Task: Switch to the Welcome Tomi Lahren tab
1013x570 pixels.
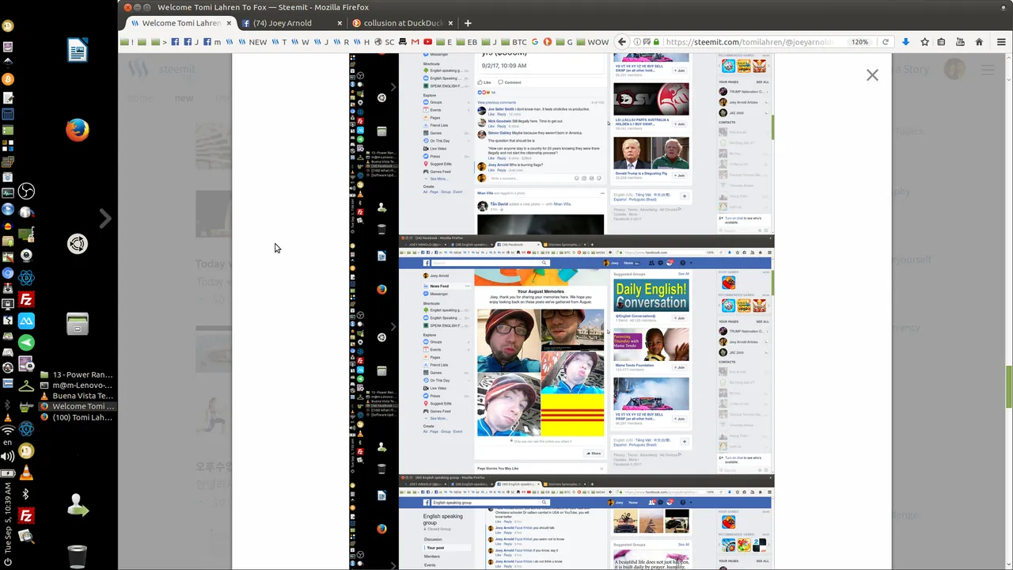Action: click(x=176, y=23)
